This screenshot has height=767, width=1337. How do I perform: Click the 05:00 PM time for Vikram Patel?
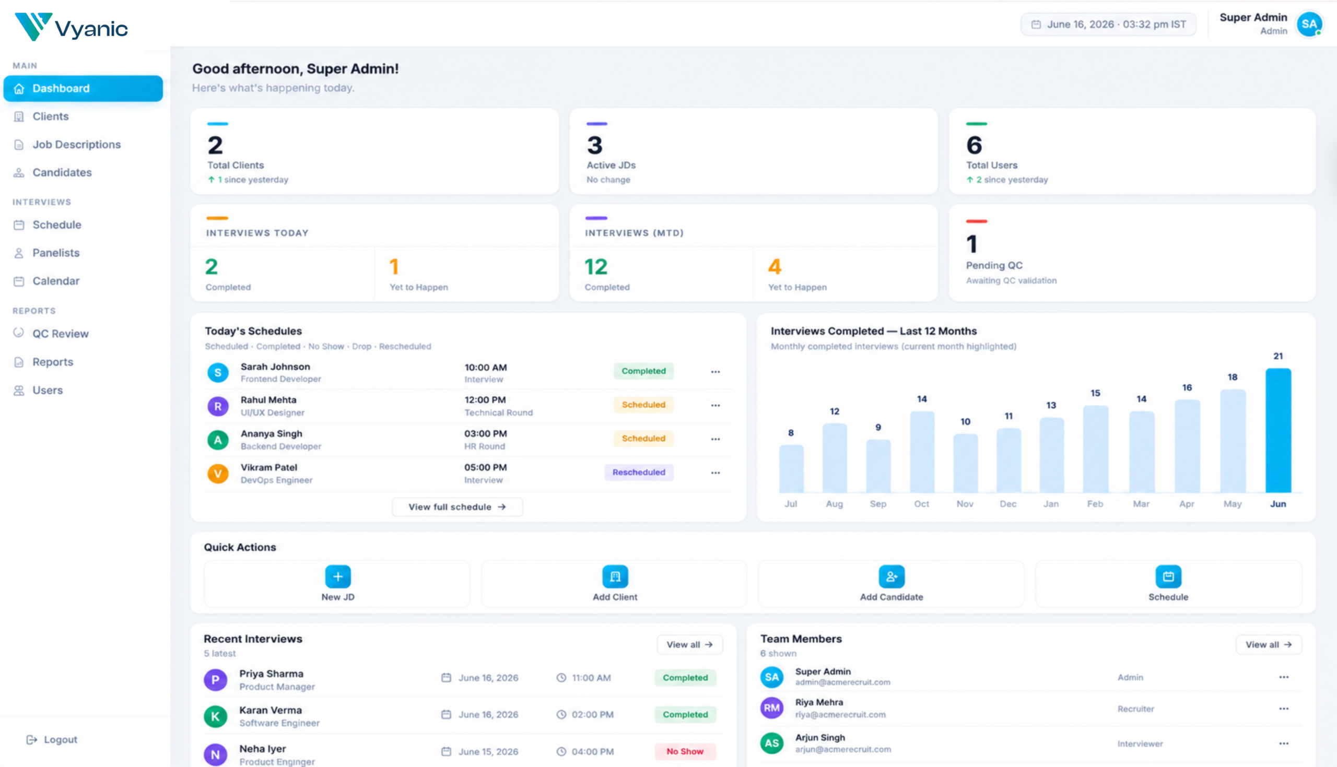[x=485, y=467]
